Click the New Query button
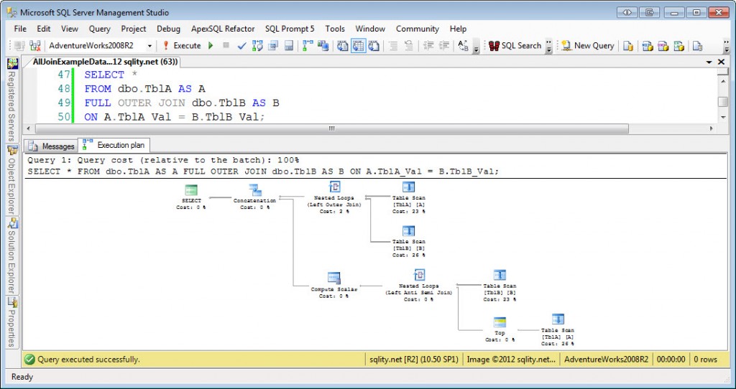 (x=588, y=45)
